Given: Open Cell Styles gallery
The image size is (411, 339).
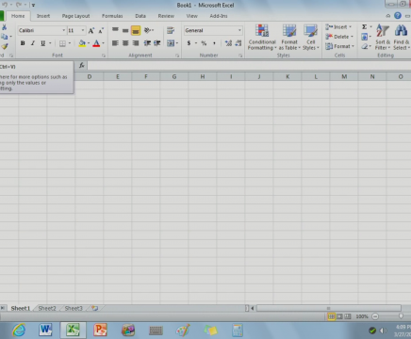Looking at the screenshot, I should point(311,37).
